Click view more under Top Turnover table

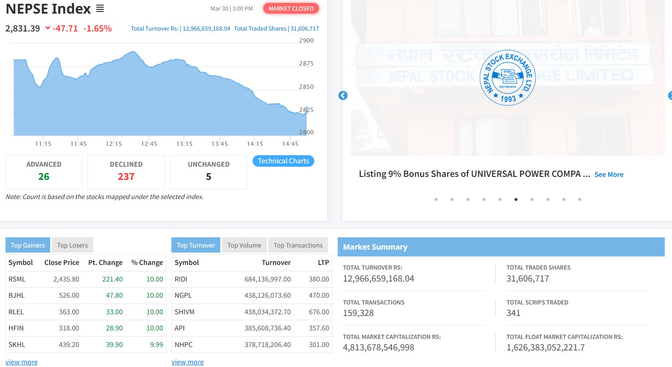[188, 362]
